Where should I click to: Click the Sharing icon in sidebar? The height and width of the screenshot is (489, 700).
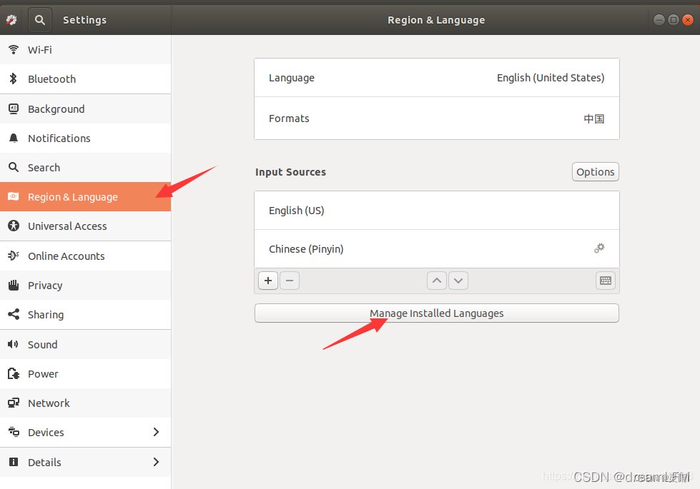click(14, 314)
